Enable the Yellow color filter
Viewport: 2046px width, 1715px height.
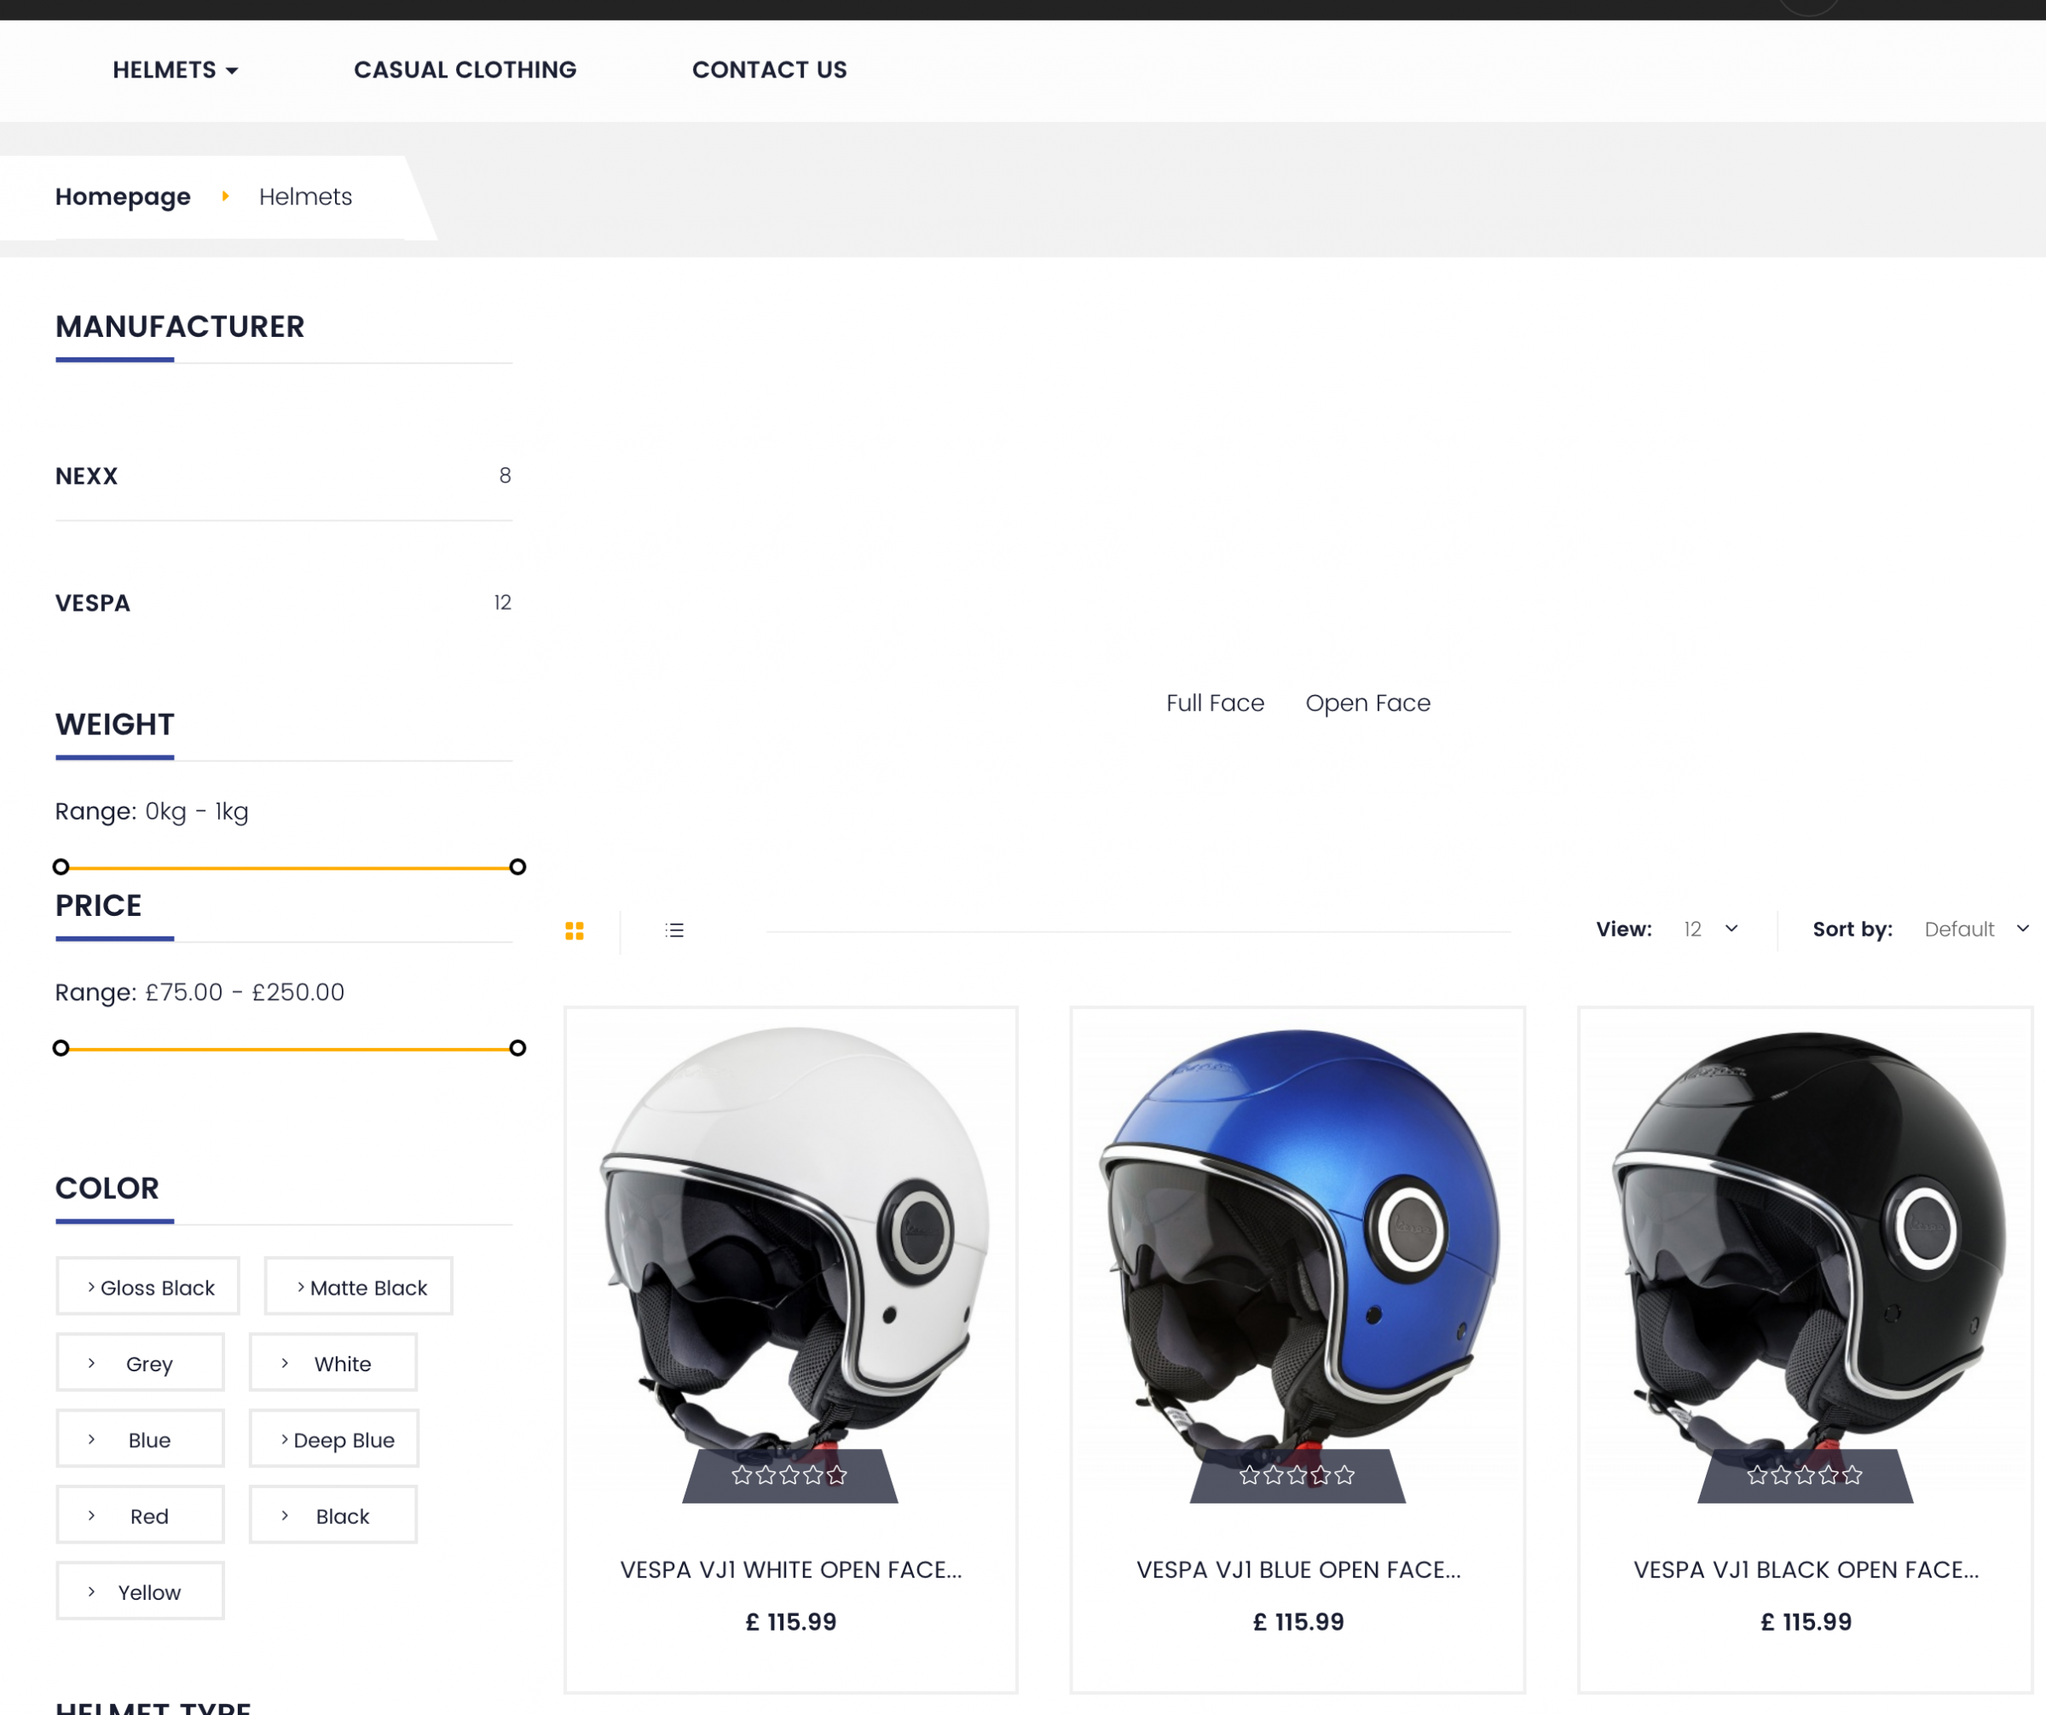141,1592
